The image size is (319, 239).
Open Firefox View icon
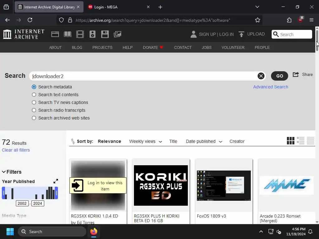point(6,7)
